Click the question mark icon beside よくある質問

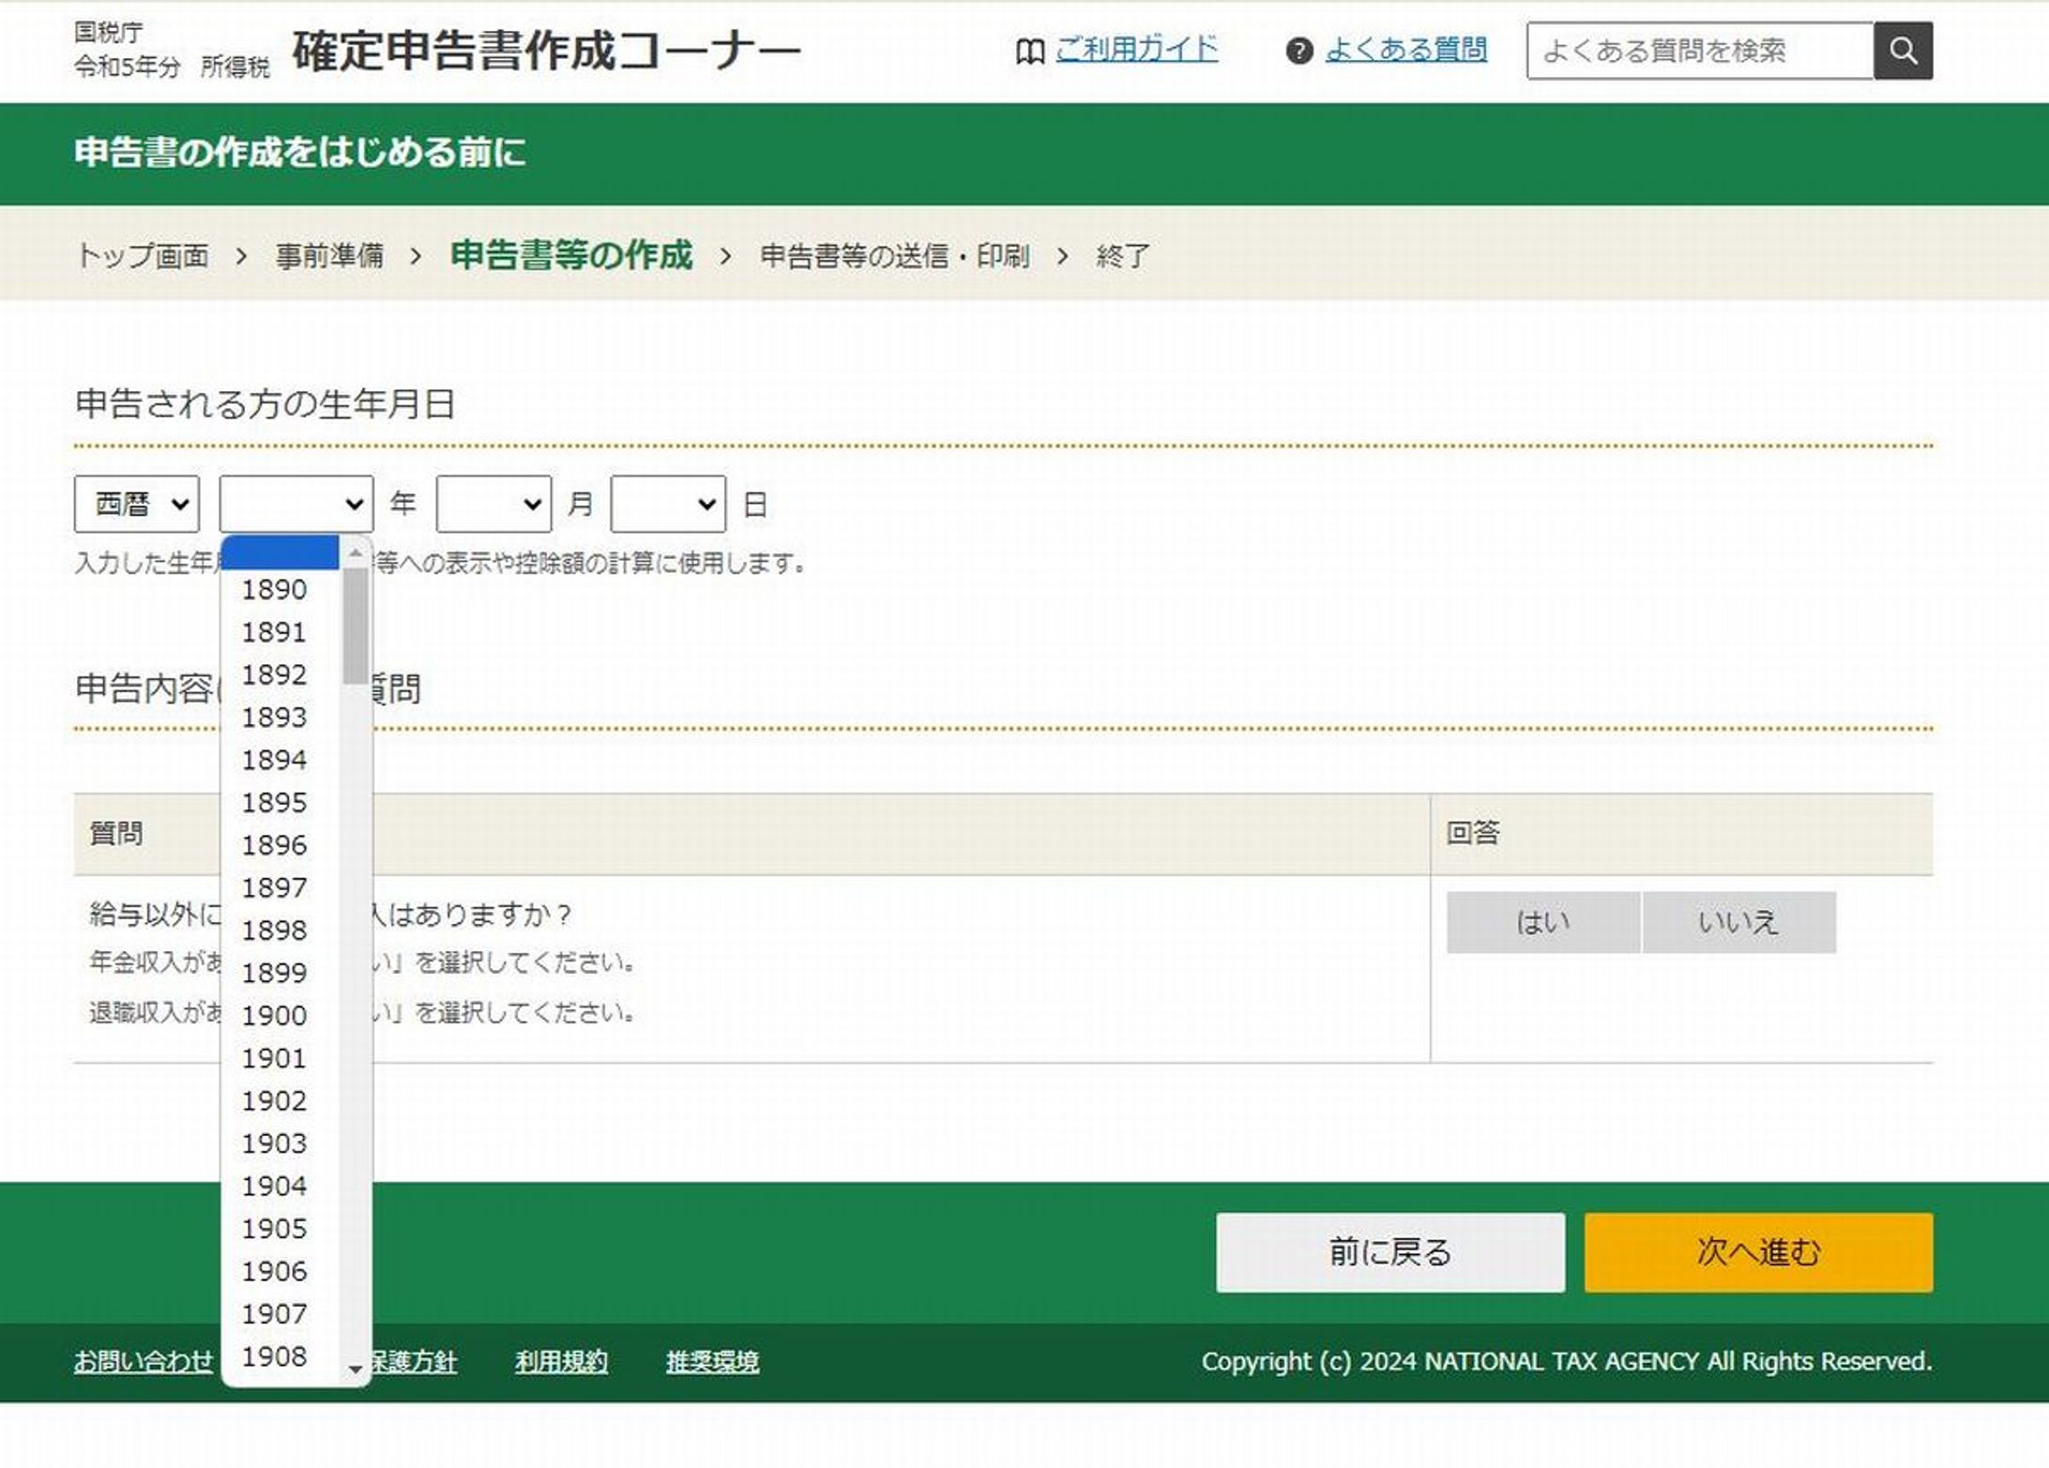point(1298,52)
